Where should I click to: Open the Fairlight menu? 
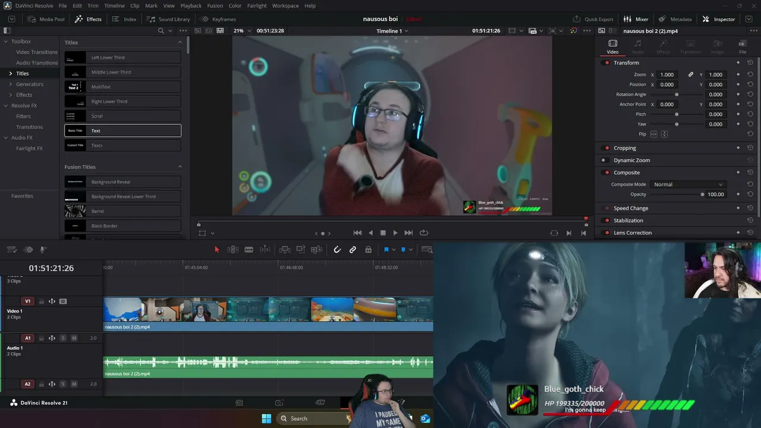(x=257, y=6)
